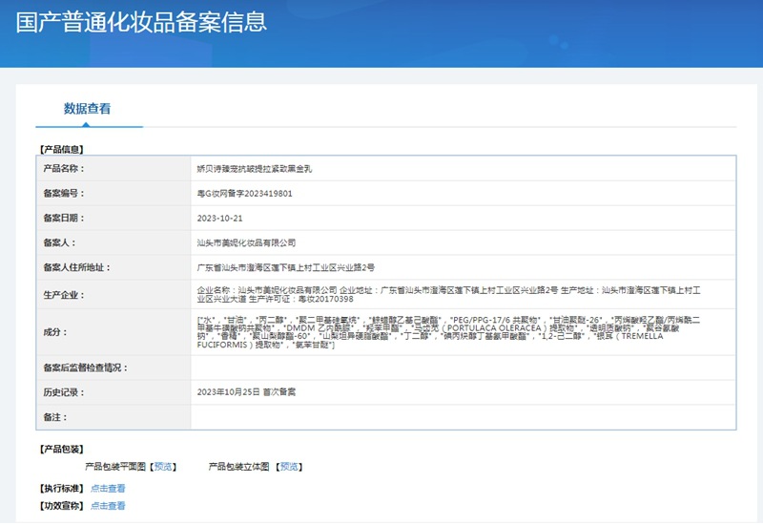Image resolution: width=763 pixels, height=525 pixels.
Task: Click the 执行标准 label
Action: 61,488
